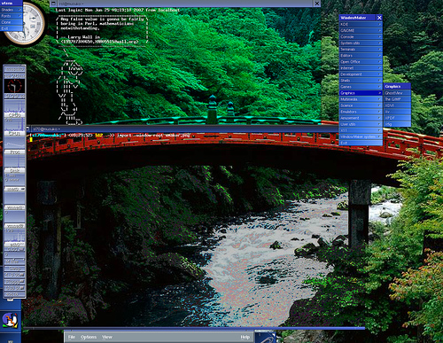
Task: Click the dock app icon beside Help
Action: click(x=266, y=337)
